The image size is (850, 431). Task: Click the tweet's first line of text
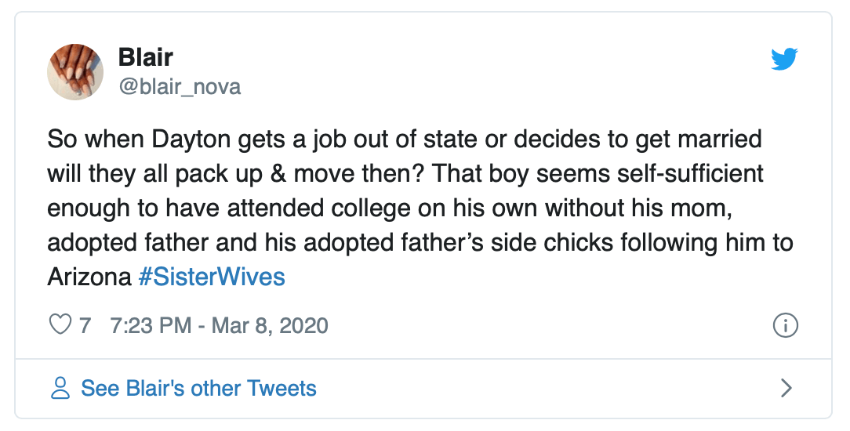click(x=405, y=139)
